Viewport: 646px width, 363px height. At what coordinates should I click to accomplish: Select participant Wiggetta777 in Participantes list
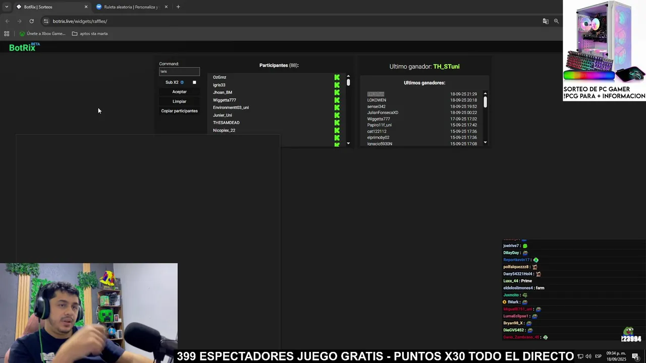225,100
